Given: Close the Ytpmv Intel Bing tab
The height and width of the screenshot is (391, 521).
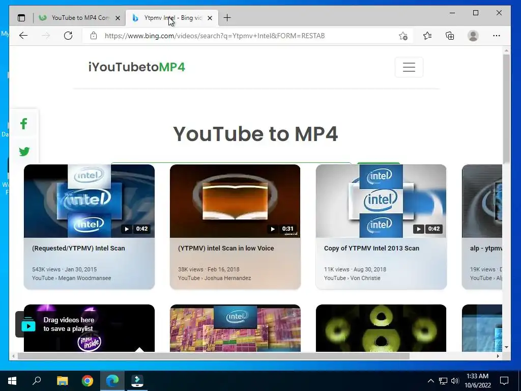Looking at the screenshot, I should (x=210, y=18).
